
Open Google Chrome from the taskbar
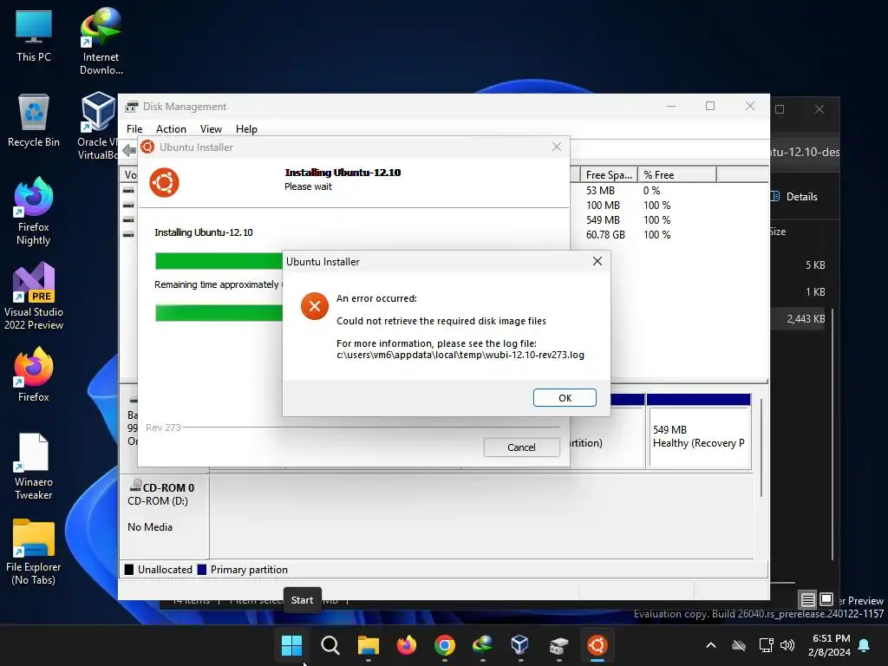(x=445, y=645)
